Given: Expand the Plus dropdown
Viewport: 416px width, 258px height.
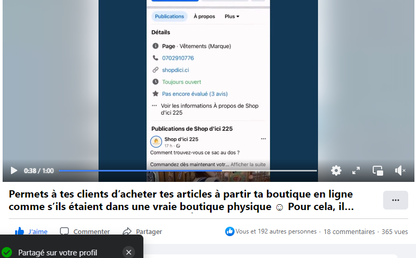Looking at the screenshot, I should [232, 16].
